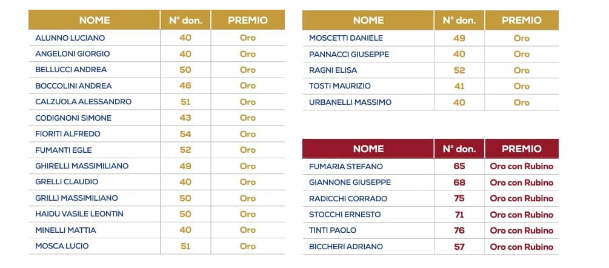The image size is (609, 268).
Task: Select the donation count 71 for STOCCHI ERNESTO
Action: 459,215
